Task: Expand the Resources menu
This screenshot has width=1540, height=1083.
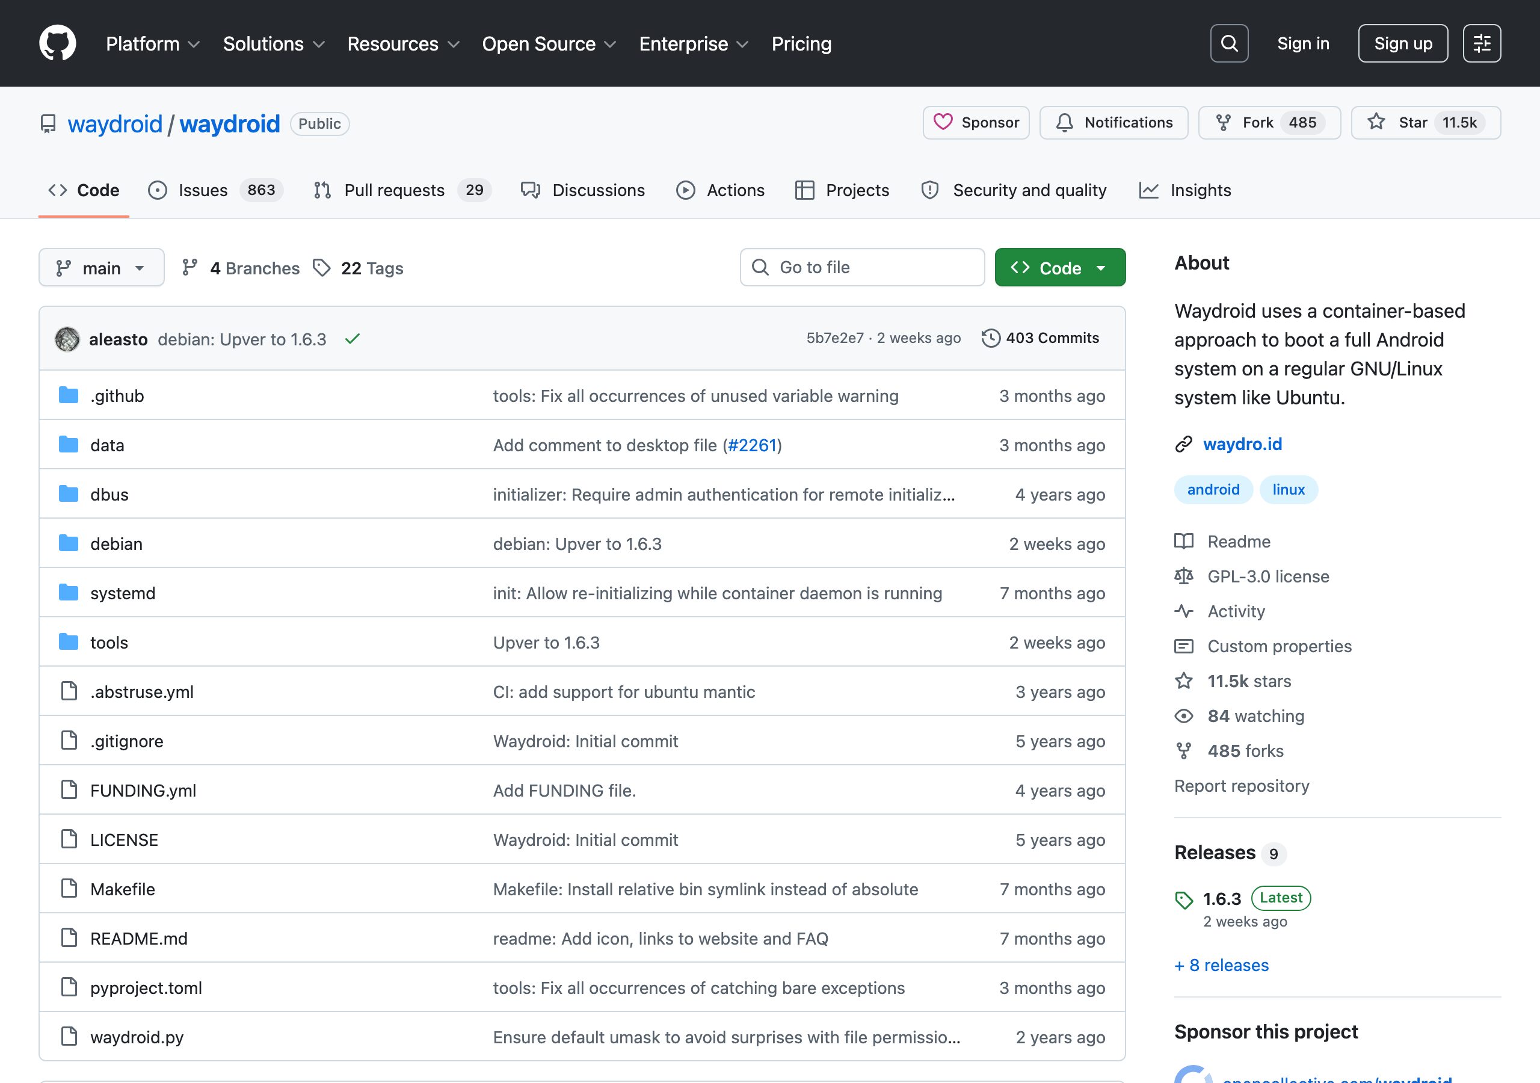Action: pyautogui.click(x=403, y=43)
